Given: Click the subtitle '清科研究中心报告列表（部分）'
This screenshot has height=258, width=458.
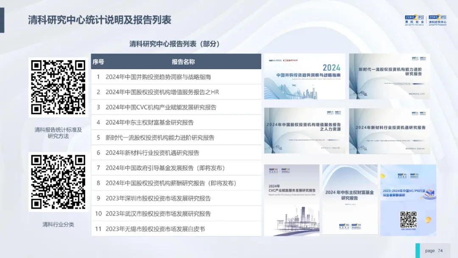Looking at the screenshot, I should (x=174, y=44).
